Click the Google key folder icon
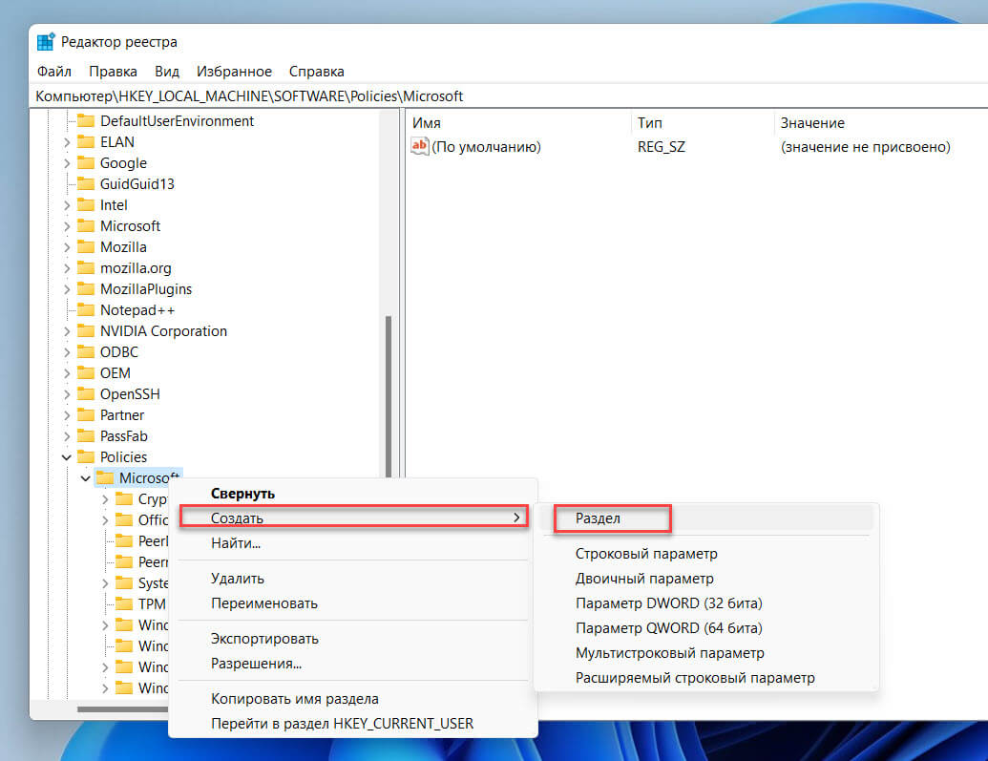The width and height of the screenshot is (988, 761). 86,163
